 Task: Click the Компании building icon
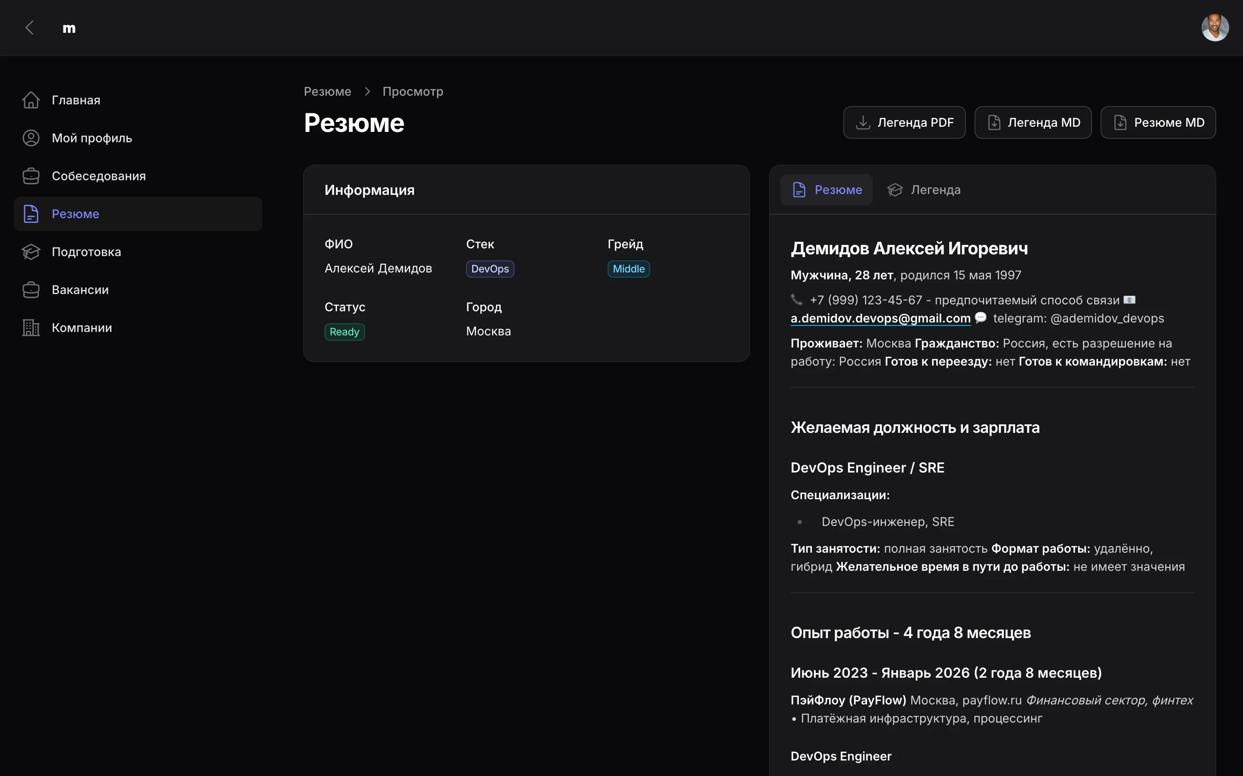click(x=31, y=328)
